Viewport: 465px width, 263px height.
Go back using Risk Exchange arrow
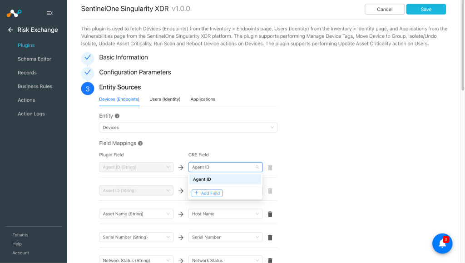click(10, 30)
